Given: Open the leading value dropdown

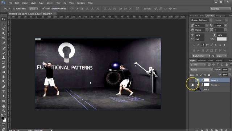Looking at the screenshot, I should (x=225, y=25).
